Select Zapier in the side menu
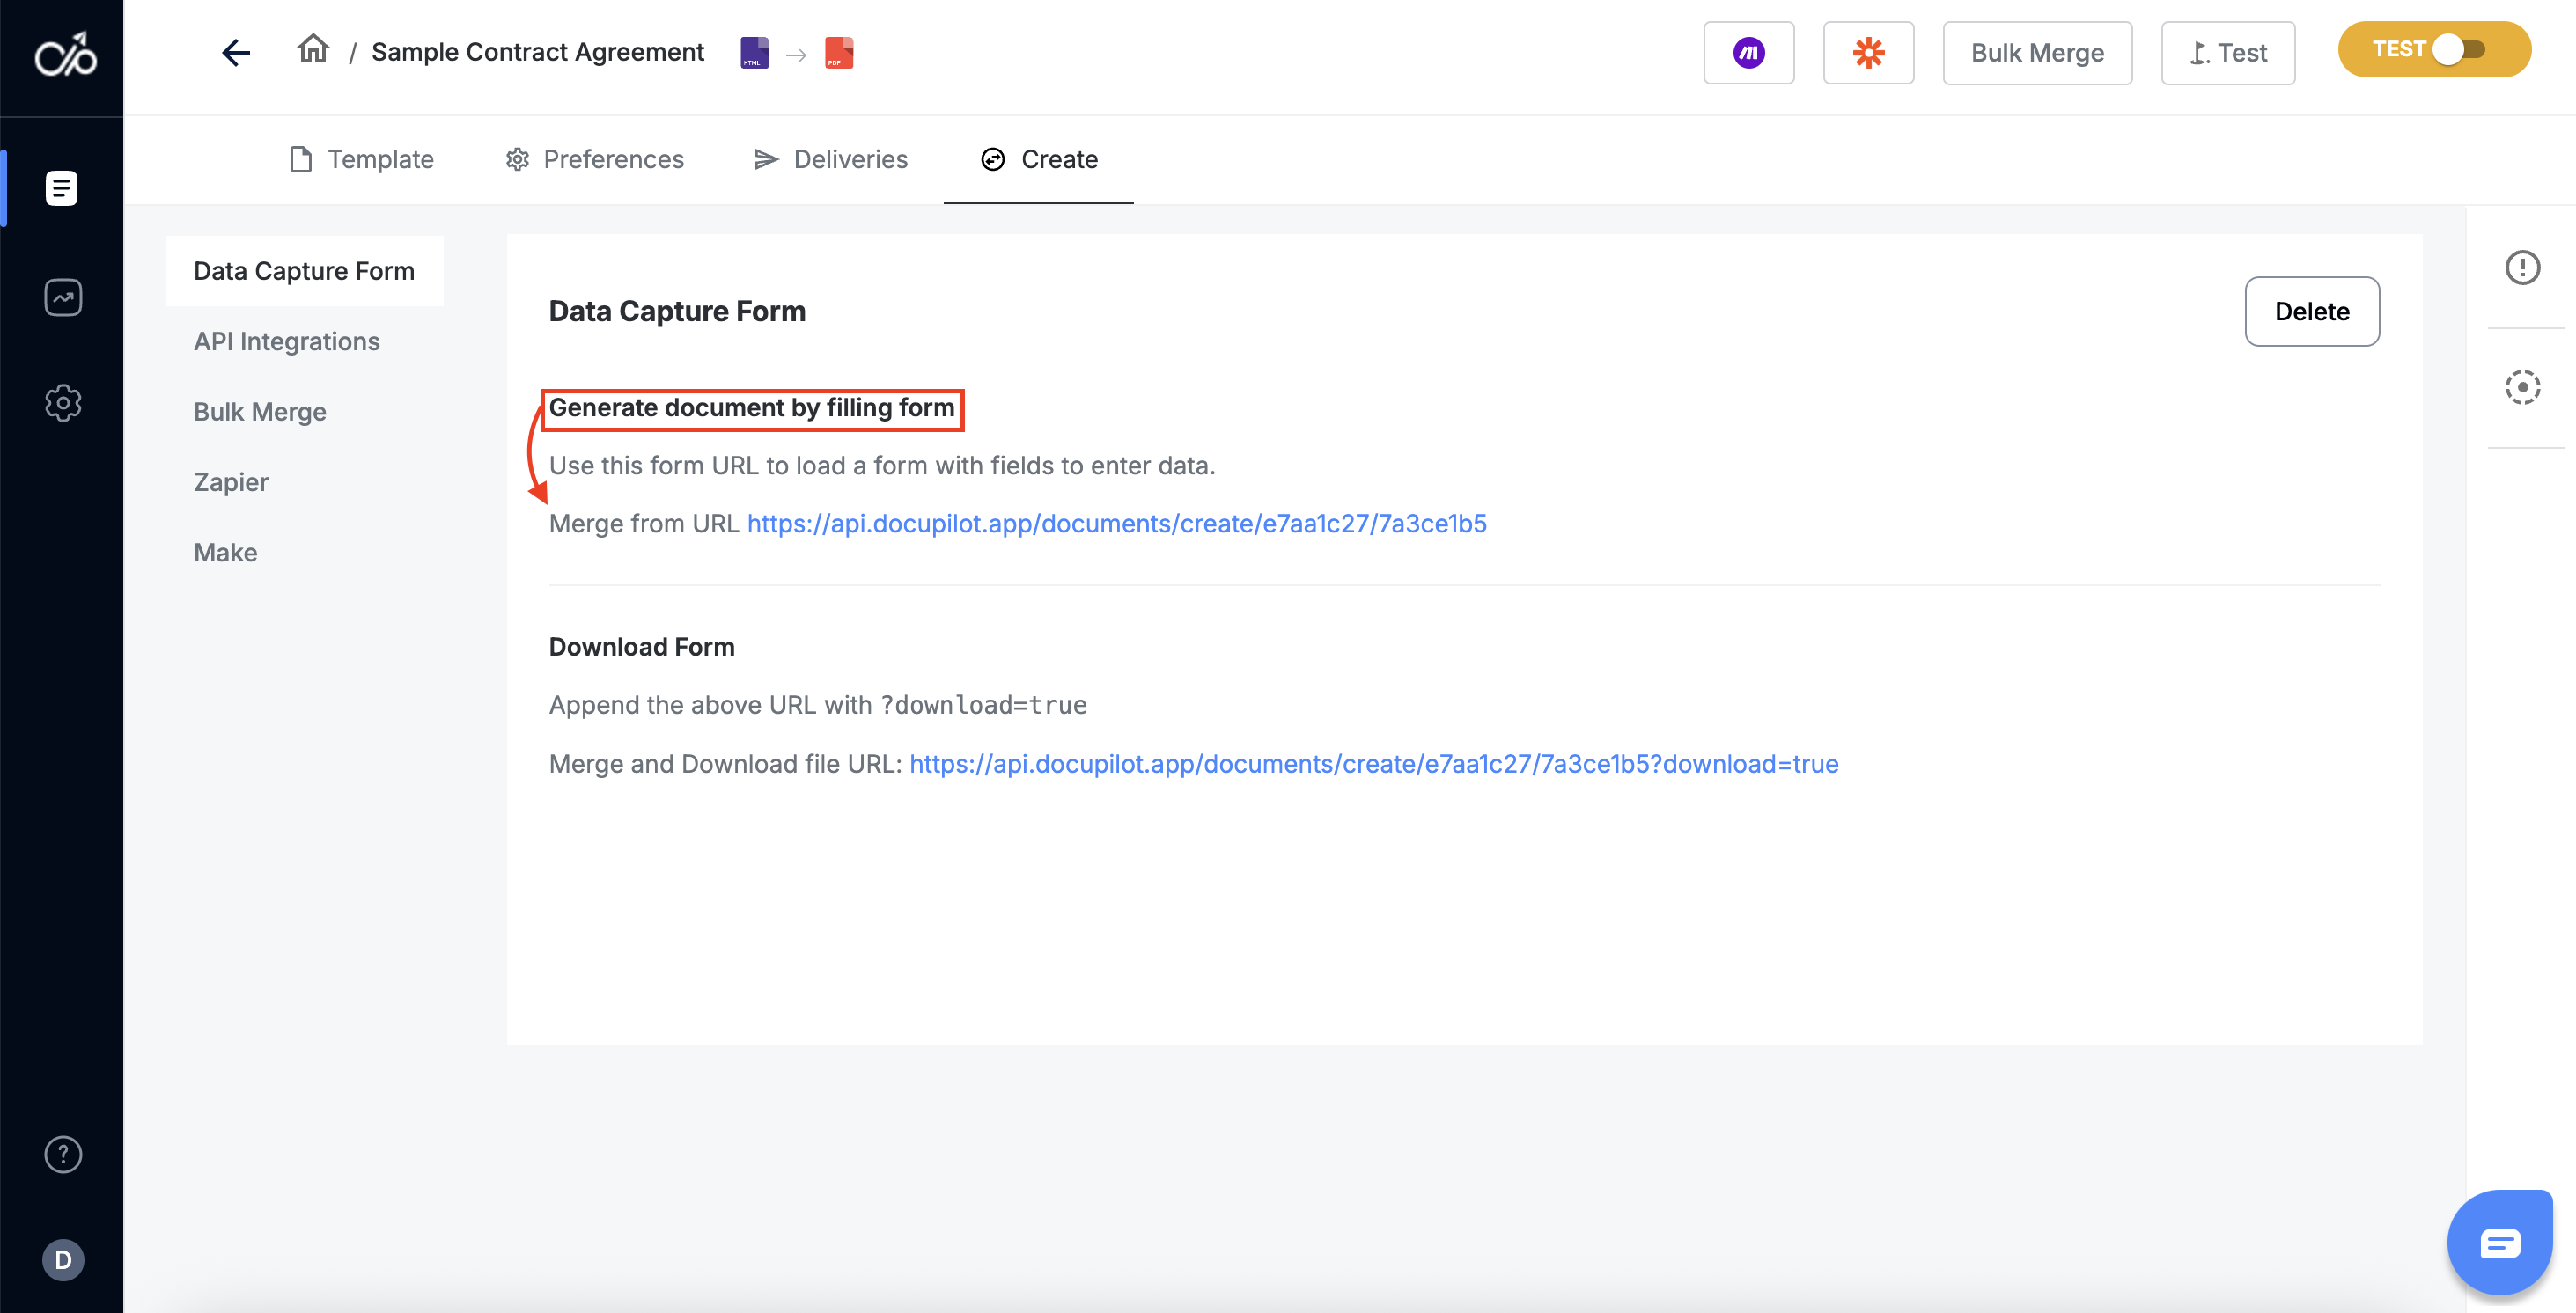 pyautogui.click(x=231, y=482)
